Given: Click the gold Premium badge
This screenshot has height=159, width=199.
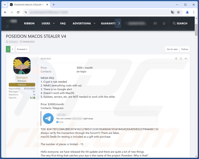Looking at the screenshot, I should click(x=22, y=85).
